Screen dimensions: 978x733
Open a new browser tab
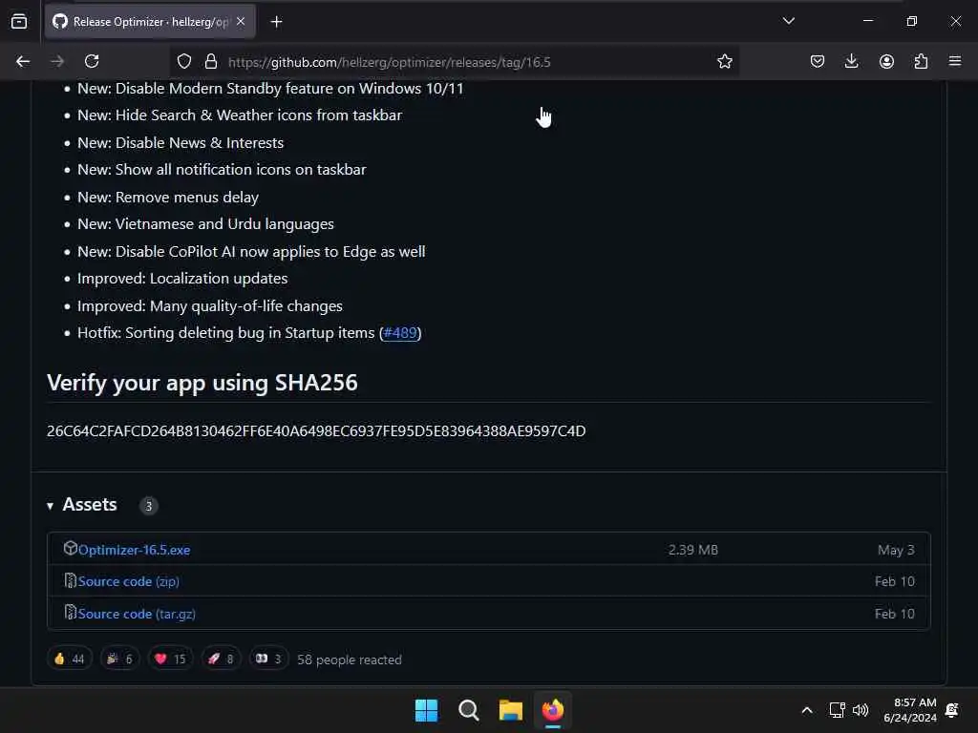276,22
